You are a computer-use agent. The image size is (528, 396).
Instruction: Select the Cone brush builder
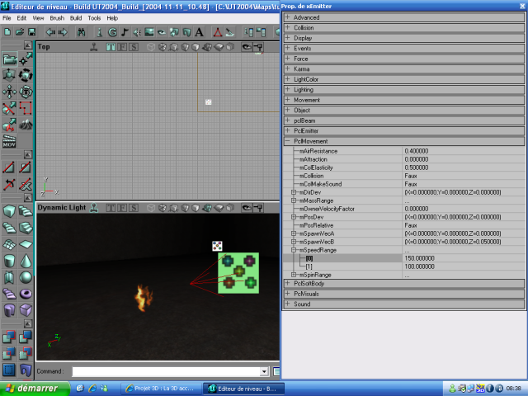click(x=26, y=261)
